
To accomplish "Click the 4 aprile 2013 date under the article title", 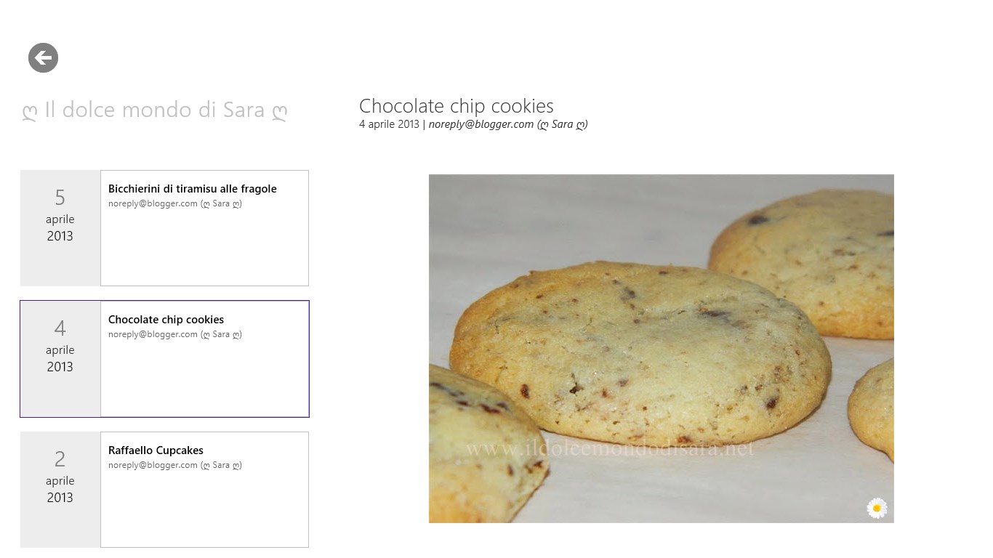I will pos(389,124).
